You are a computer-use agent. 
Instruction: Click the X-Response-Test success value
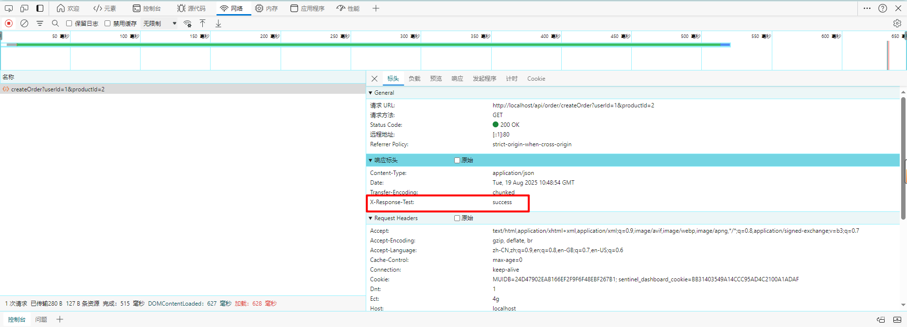pos(502,202)
